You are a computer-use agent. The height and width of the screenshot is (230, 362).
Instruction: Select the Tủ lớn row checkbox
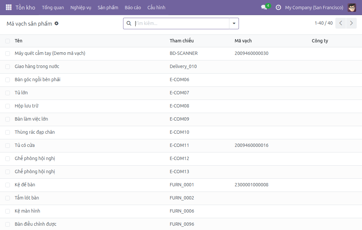click(8, 93)
